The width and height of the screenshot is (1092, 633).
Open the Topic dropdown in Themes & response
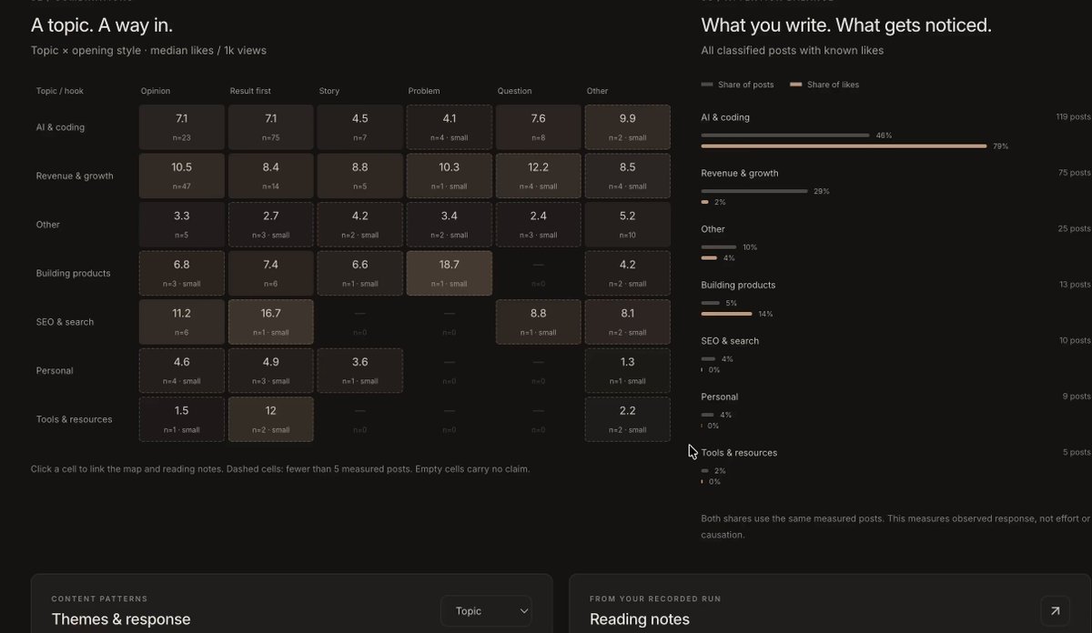pyautogui.click(x=486, y=611)
